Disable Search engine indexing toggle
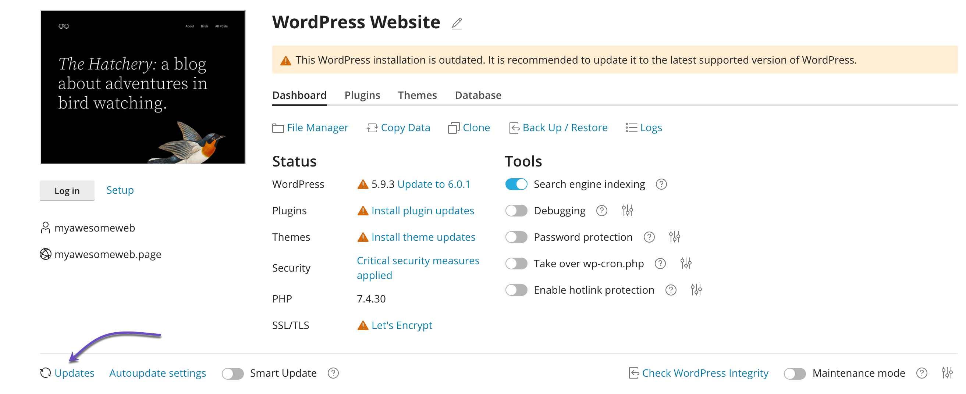This screenshot has width=966, height=394. (x=516, y=184)
